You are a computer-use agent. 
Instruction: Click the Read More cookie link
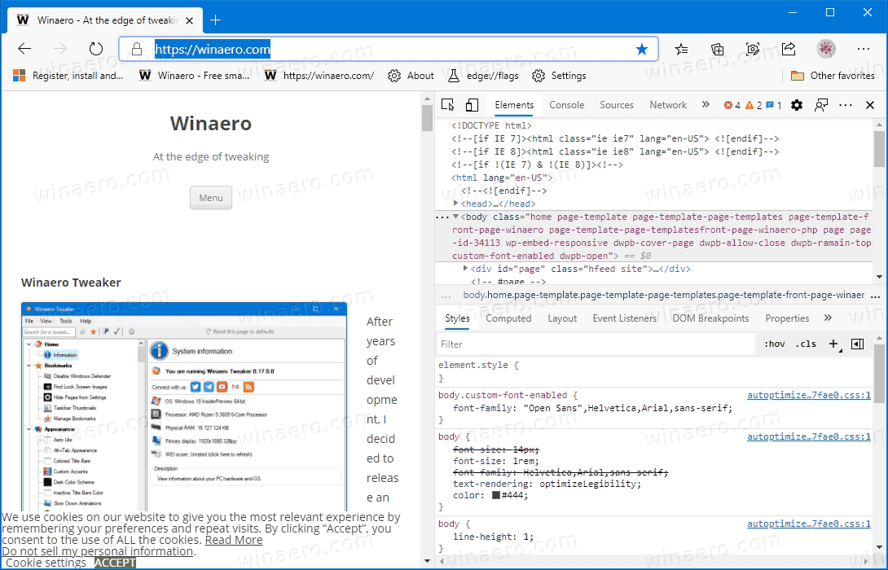[234, 540]
